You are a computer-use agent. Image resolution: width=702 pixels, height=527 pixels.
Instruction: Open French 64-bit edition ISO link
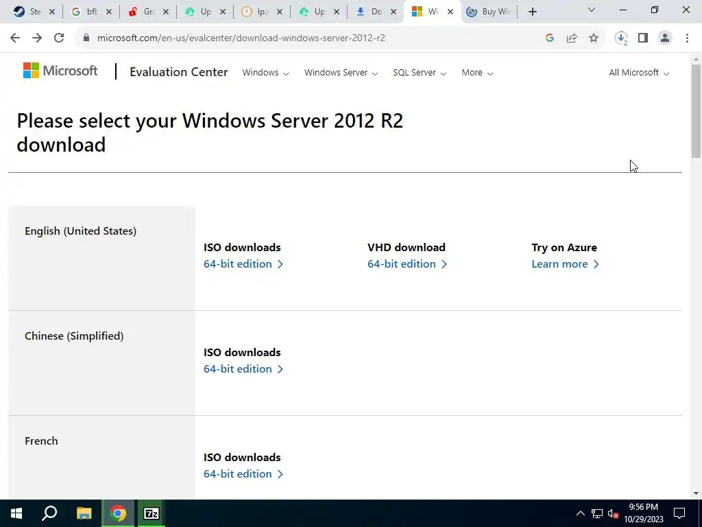point(243,473)
